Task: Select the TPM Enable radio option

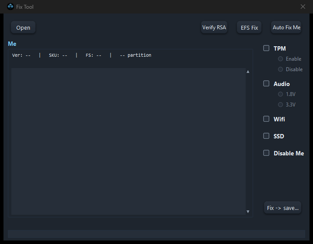Action: click(281, 59)
